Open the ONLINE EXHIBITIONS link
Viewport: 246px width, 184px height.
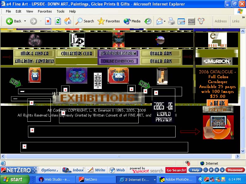118,61
